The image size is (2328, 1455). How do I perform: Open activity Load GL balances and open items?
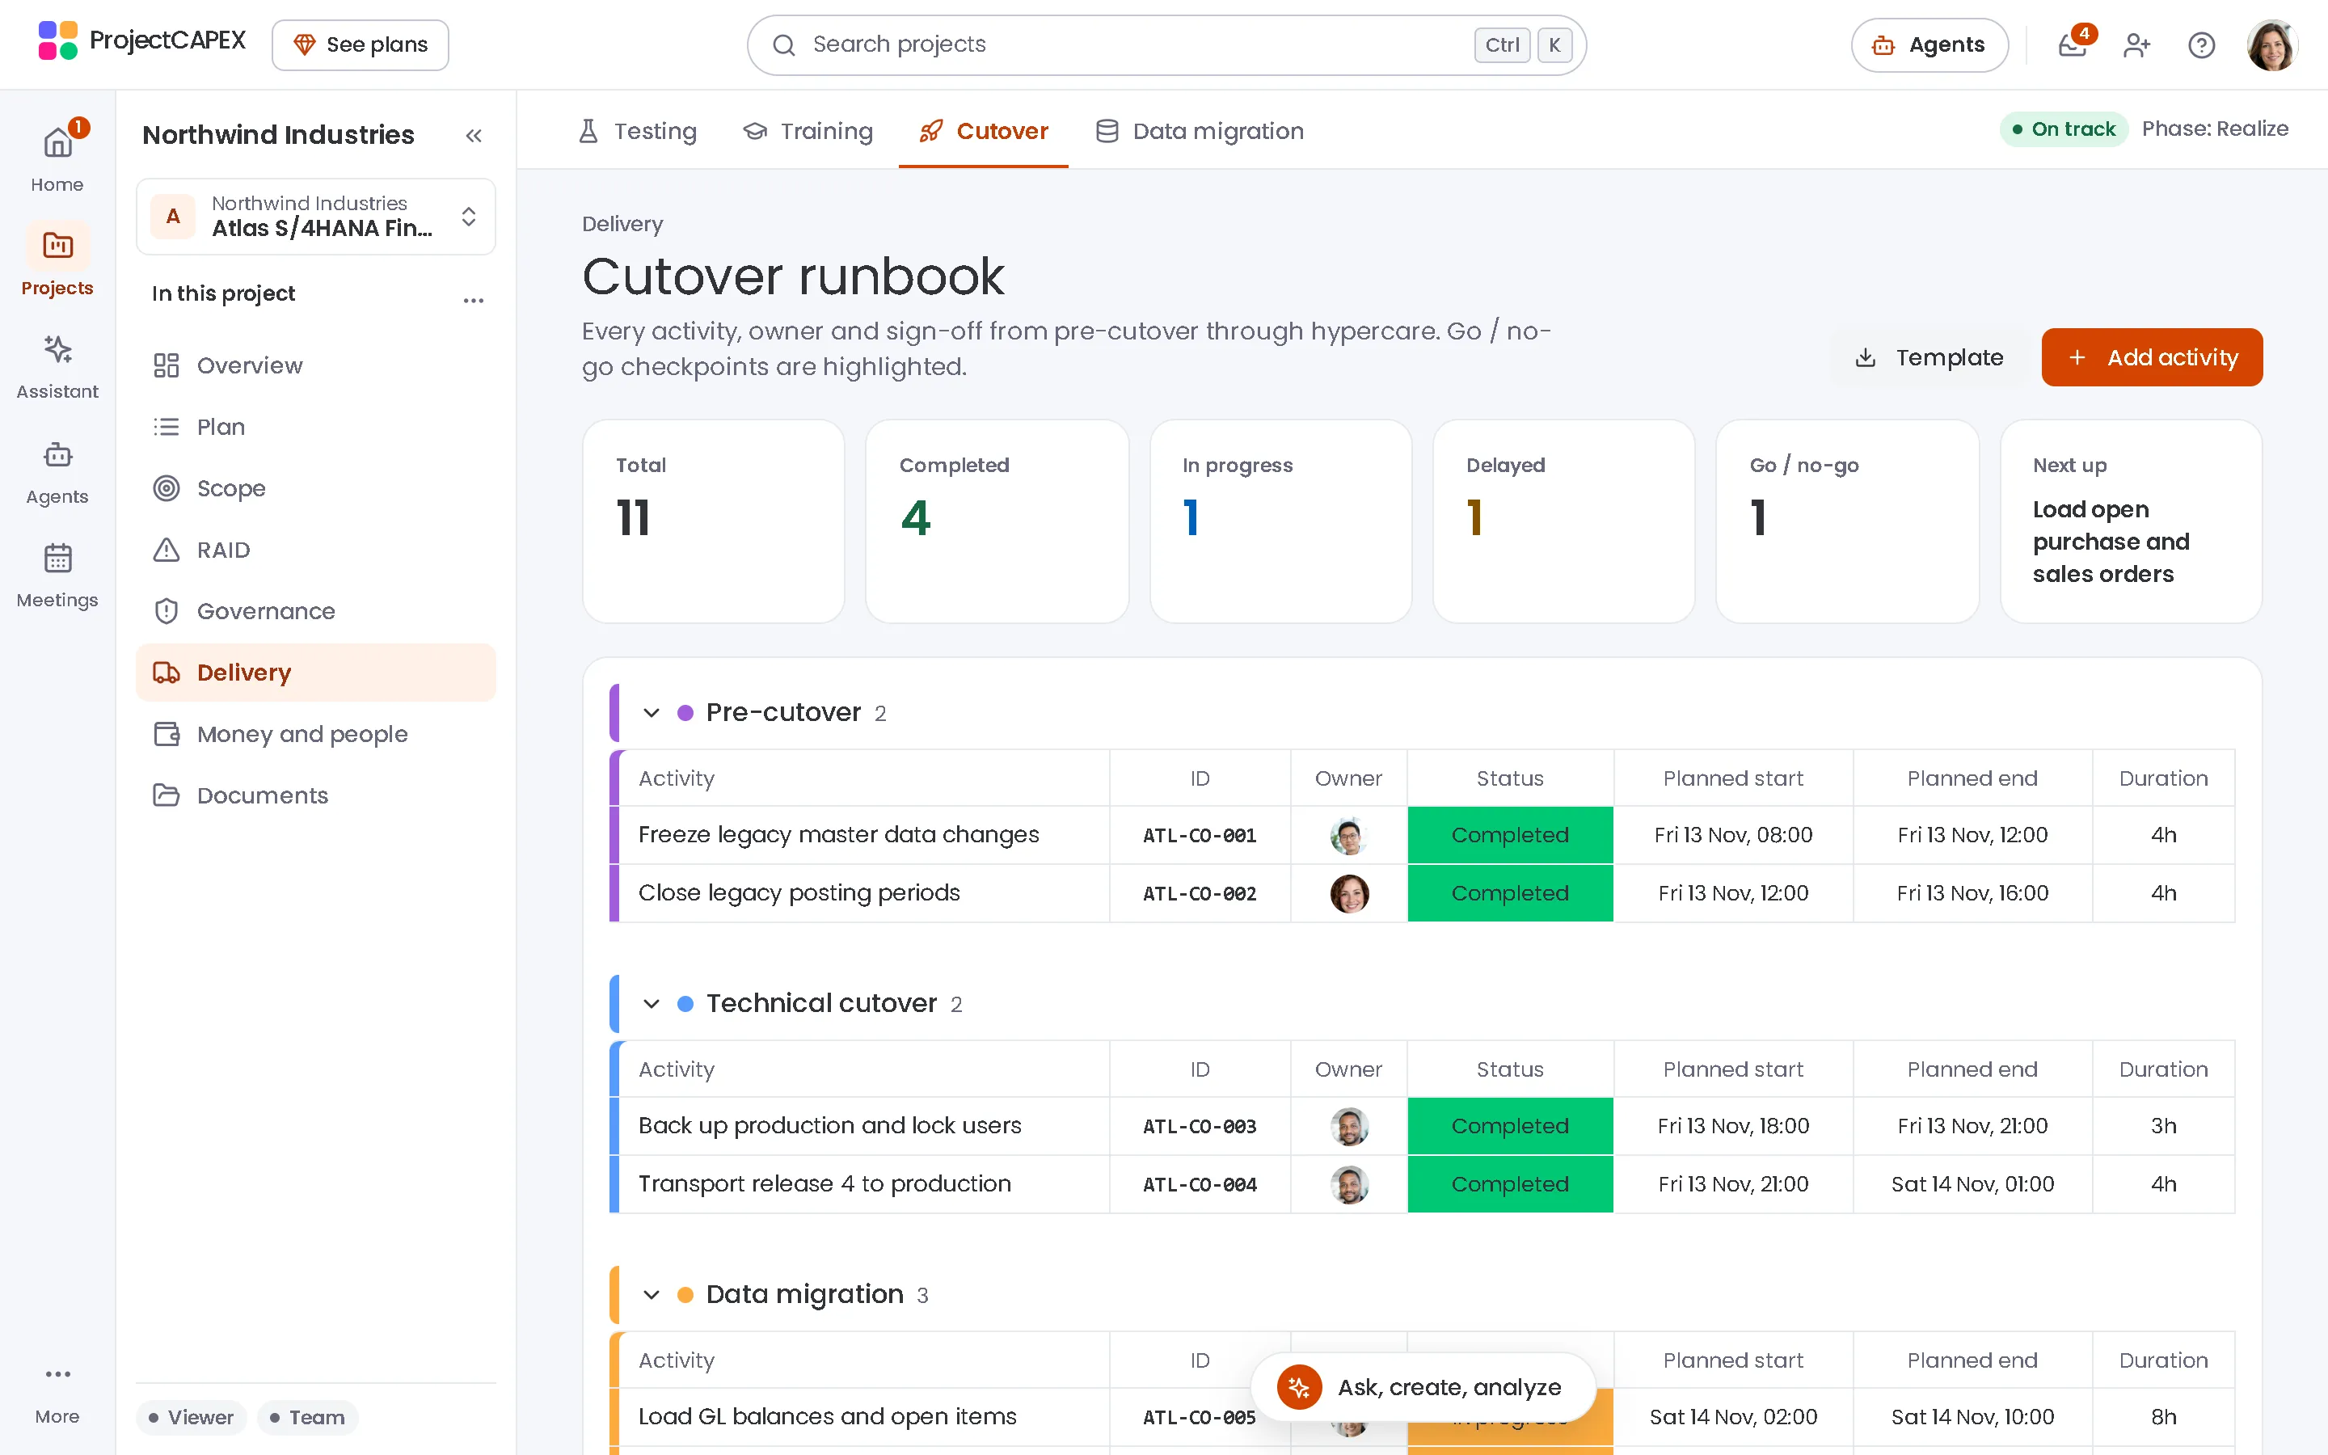tap(827, 1416)
